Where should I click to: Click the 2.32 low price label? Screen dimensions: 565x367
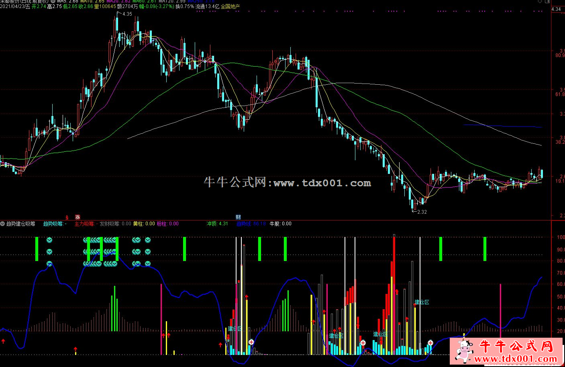pos(422,212)
